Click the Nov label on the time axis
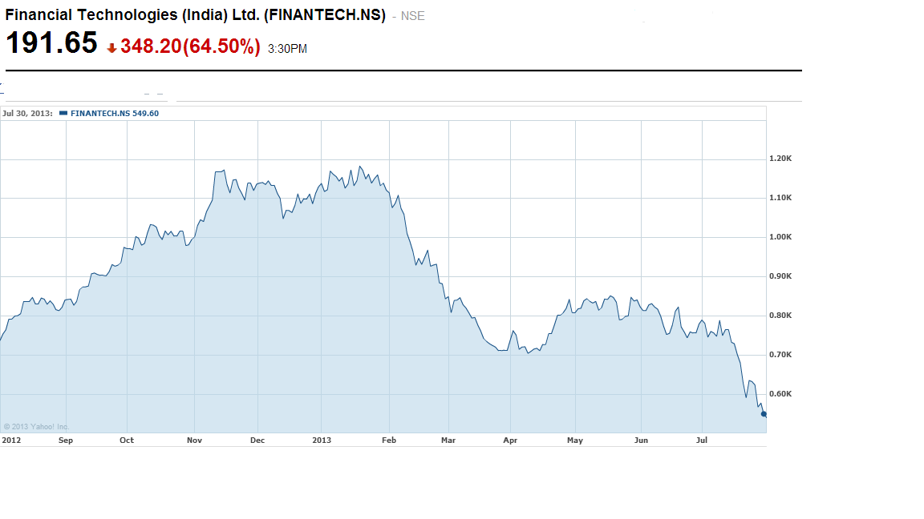 pos(194,440)
